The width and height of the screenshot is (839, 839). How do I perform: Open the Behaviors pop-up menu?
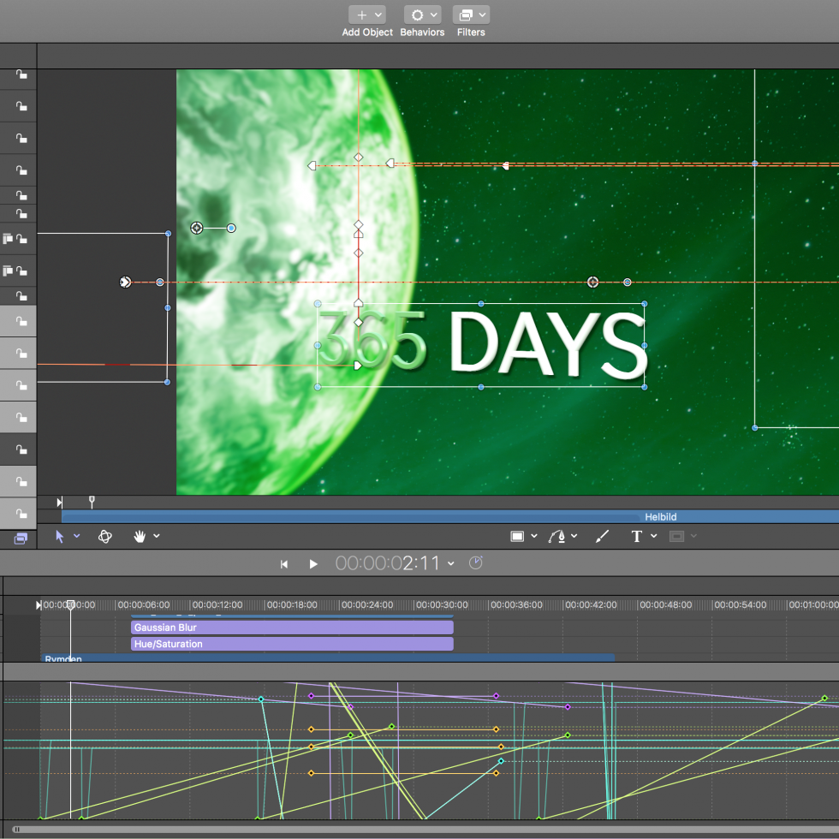(x=422, y=15)
